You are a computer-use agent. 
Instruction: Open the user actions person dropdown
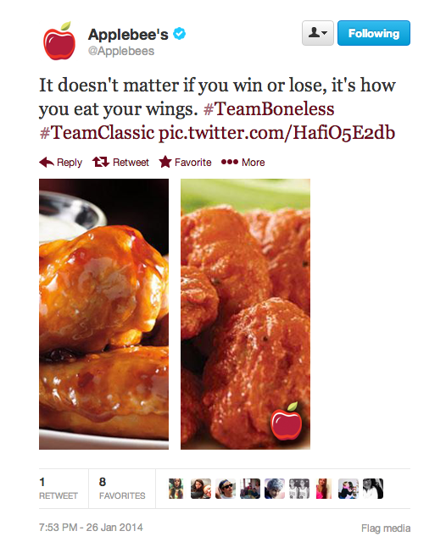(318, 33)
